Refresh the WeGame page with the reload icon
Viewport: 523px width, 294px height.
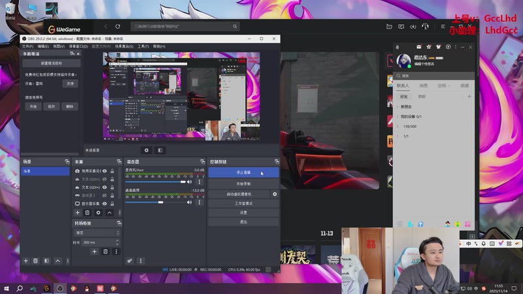118,26
